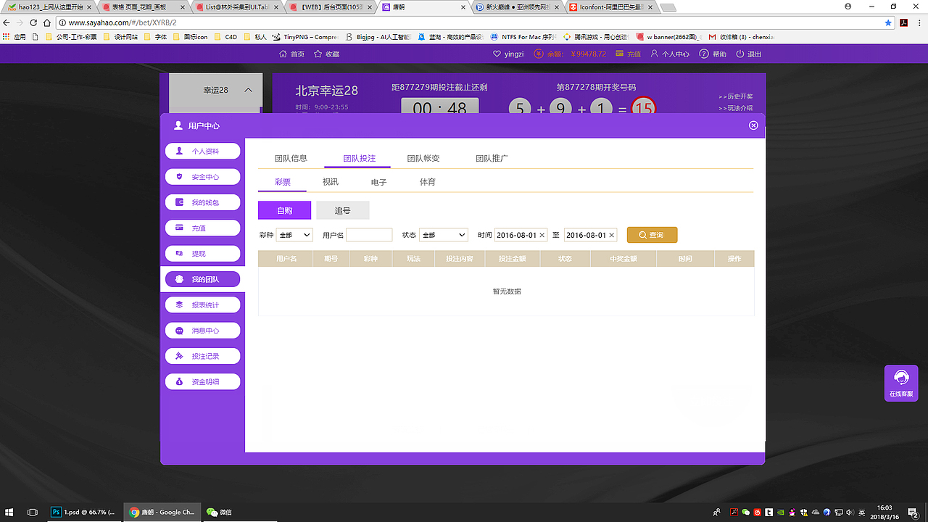
Task: View 投注记录 betting records
Action: (202, 355)
